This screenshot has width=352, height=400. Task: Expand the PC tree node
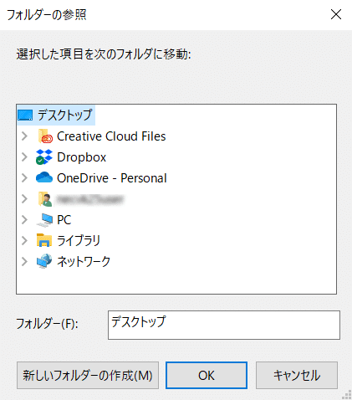(x=24, y=220)
